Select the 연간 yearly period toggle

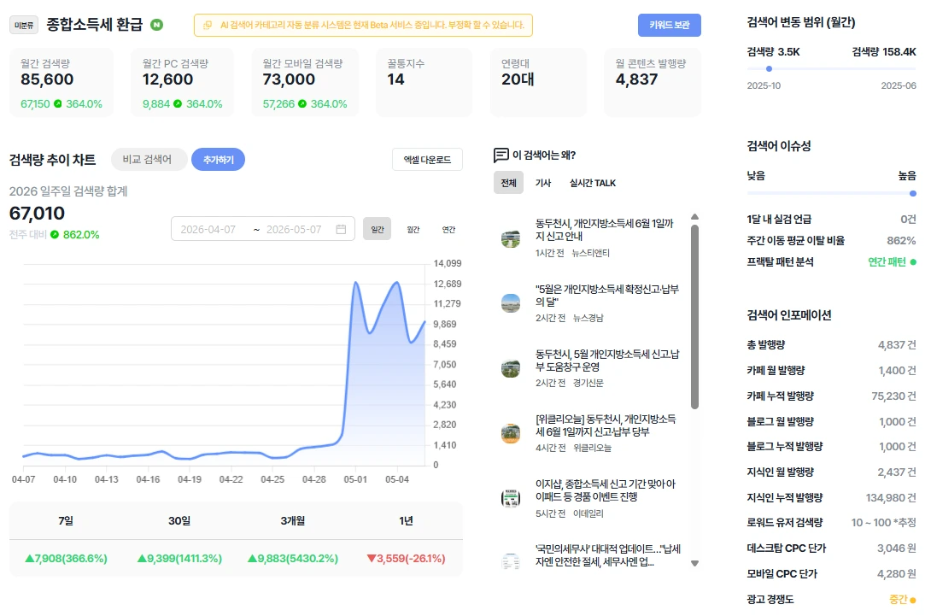coord(449,229)
